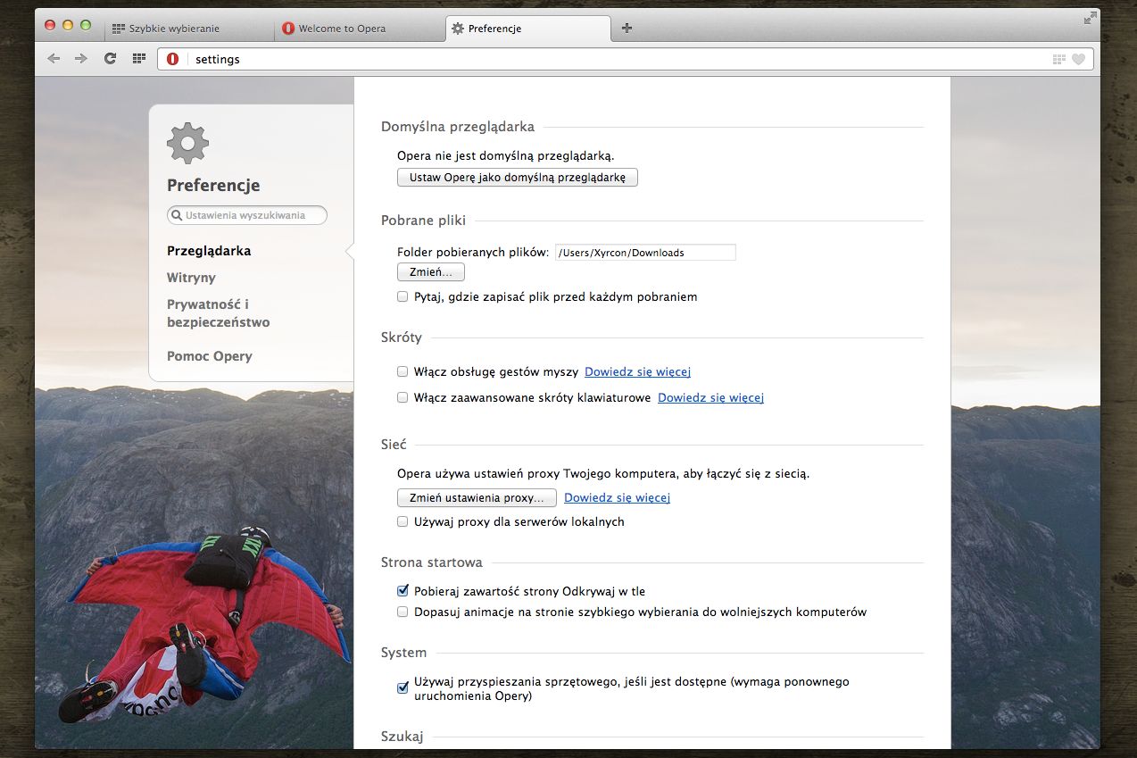Click text Opera używa ustawień proxy Twojego komputera

(x=603, y=473)
